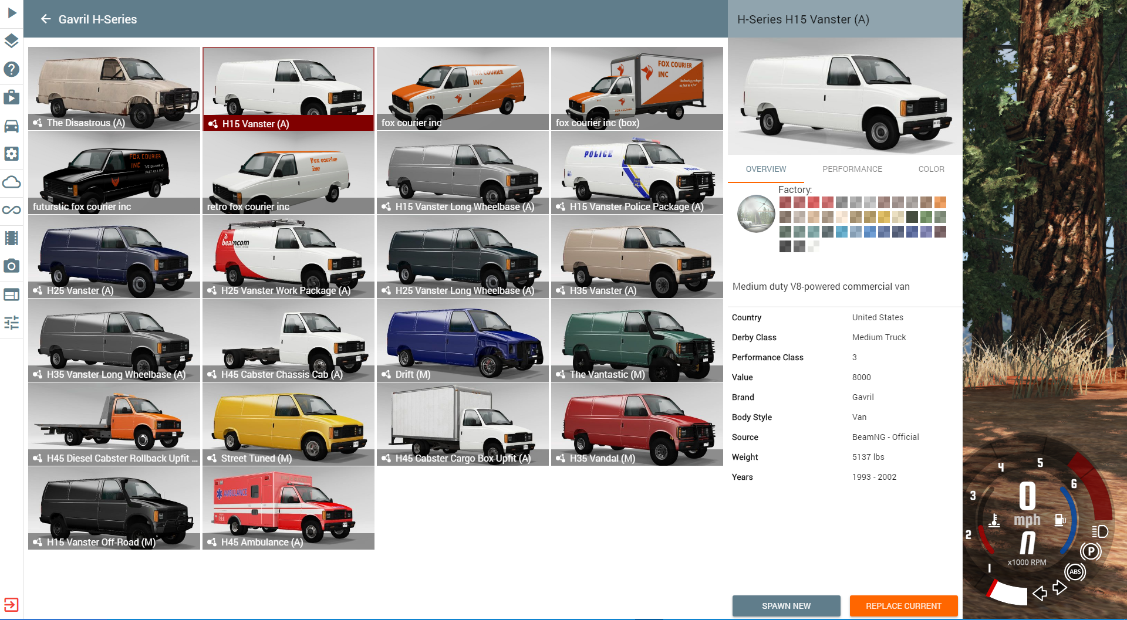Screen dimensions: 1127x620
Task: Click the Replace Current button
Action: (x=904, y=606)
